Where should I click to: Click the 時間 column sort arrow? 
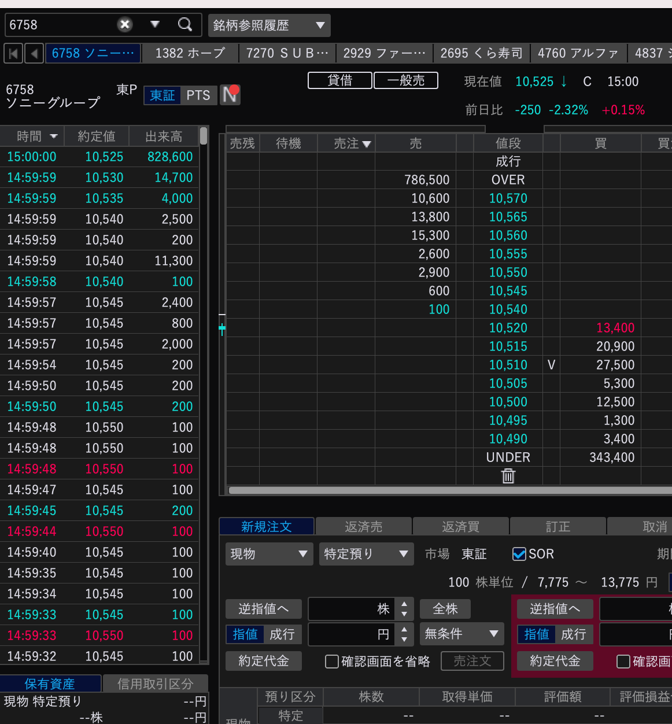click(54, 136)
